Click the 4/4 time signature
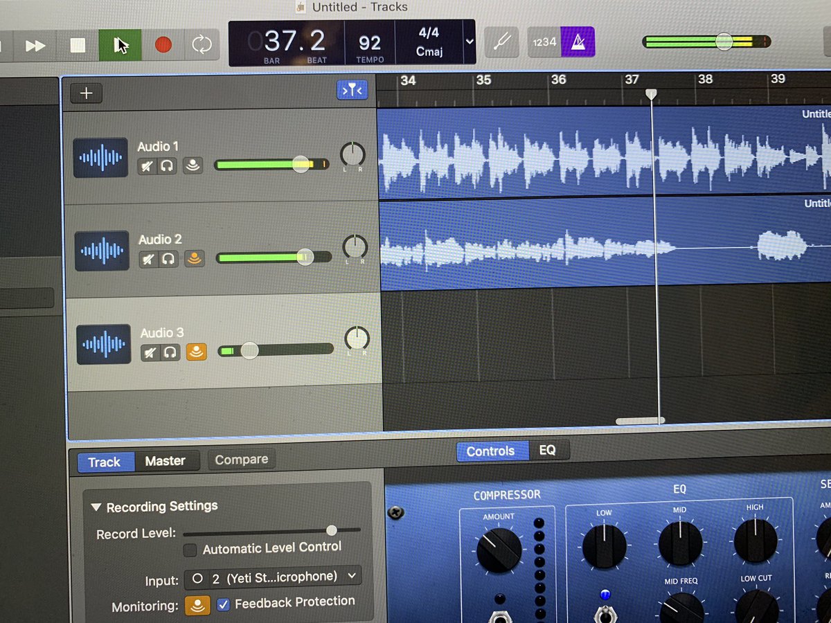 [x=429, y=33]
